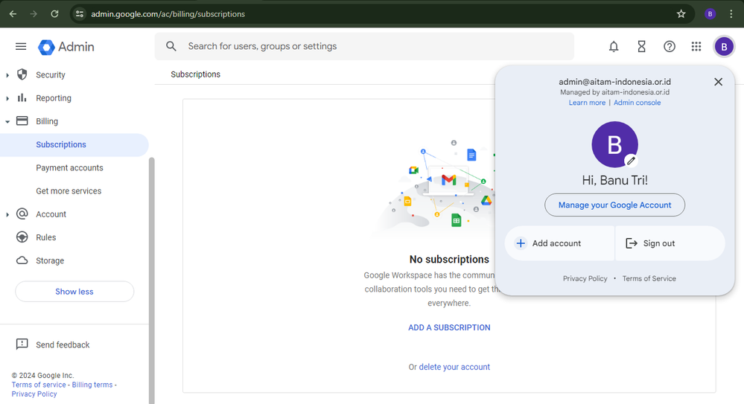This screenshot has width=744, height=404.
Task: Click the plus icon for Add account
Action: [x=521, y=243]
